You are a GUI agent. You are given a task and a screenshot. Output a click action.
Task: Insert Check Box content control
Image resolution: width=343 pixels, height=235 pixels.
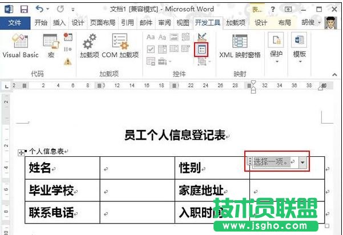coord(151,49)
